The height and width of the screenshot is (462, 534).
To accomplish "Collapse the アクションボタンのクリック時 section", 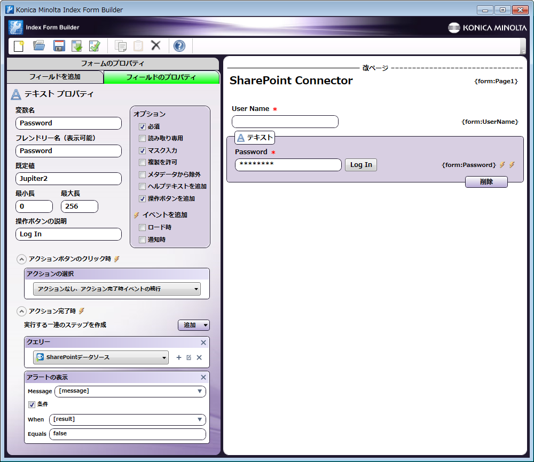I will coord(21,259).
